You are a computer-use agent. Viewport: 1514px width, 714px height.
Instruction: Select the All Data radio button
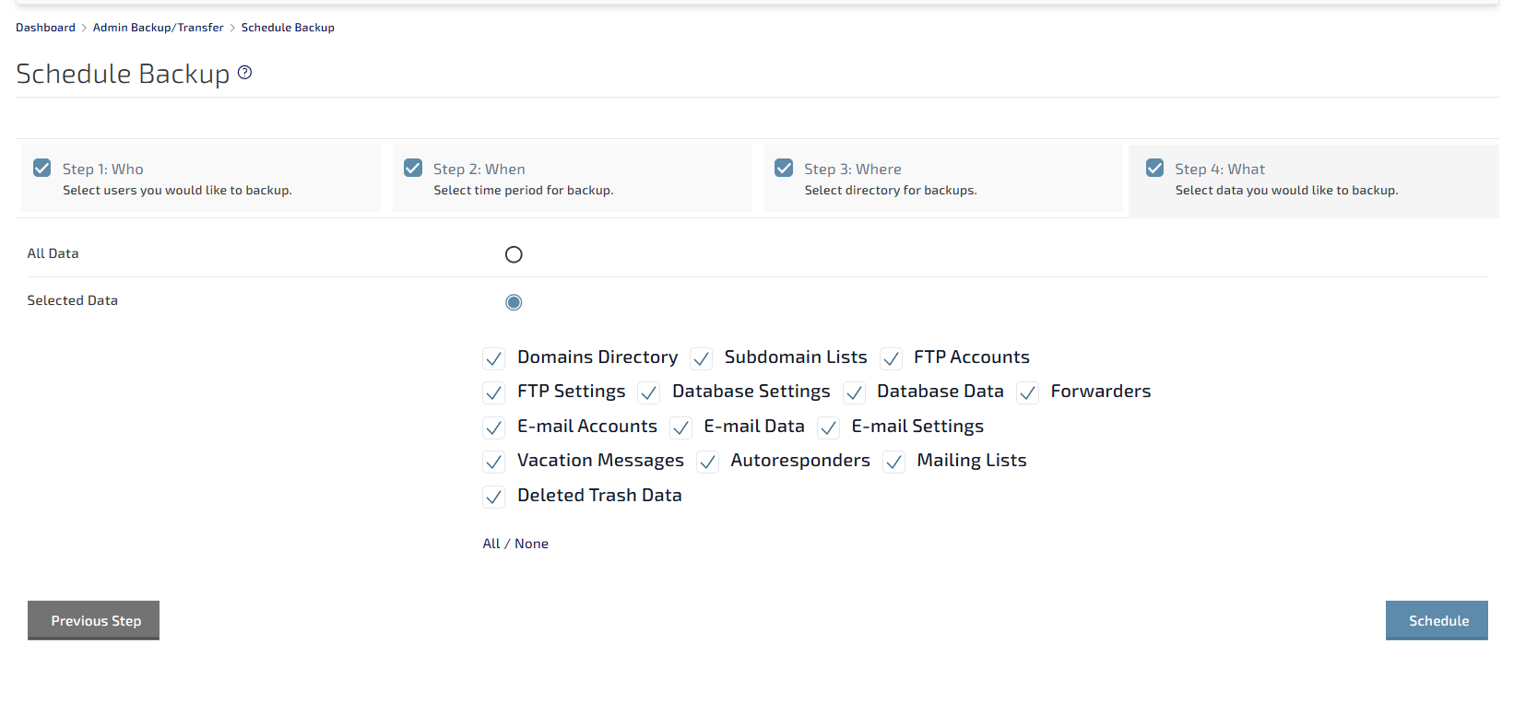pos(514,254)
